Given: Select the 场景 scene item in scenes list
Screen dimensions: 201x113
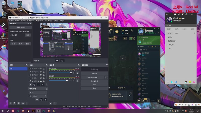Looking at the screenshot, I should 18,69.
